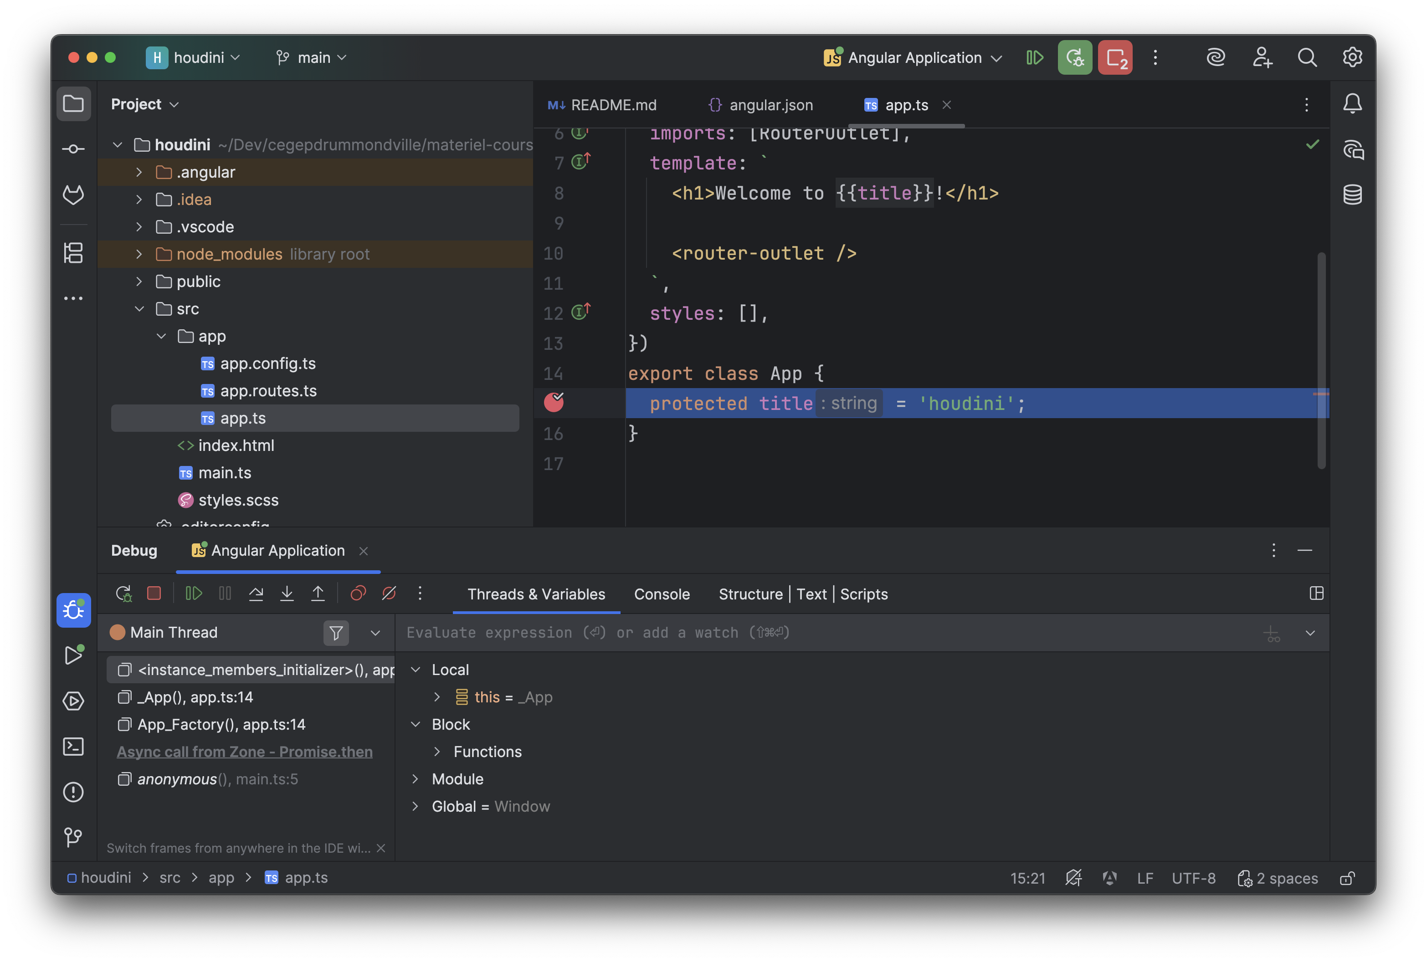This screenshot has height=962, width=1427.
Task: Open the Main Thread dropdown chevron
Action: tap(375, 633)
